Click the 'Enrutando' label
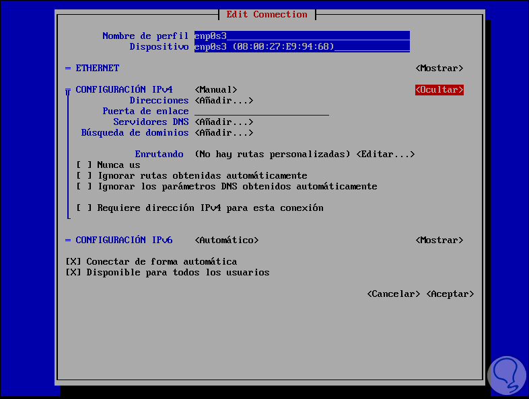The width and height of the screenshot is (529, 399). coord(160,154)
